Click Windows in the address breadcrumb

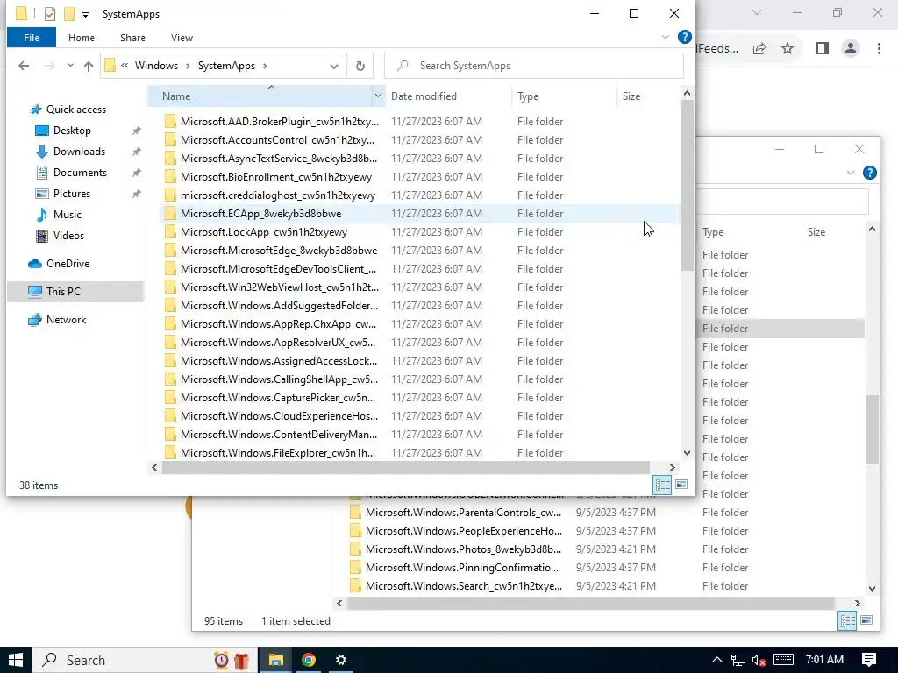pyautogui.click(x=156, y=66)
